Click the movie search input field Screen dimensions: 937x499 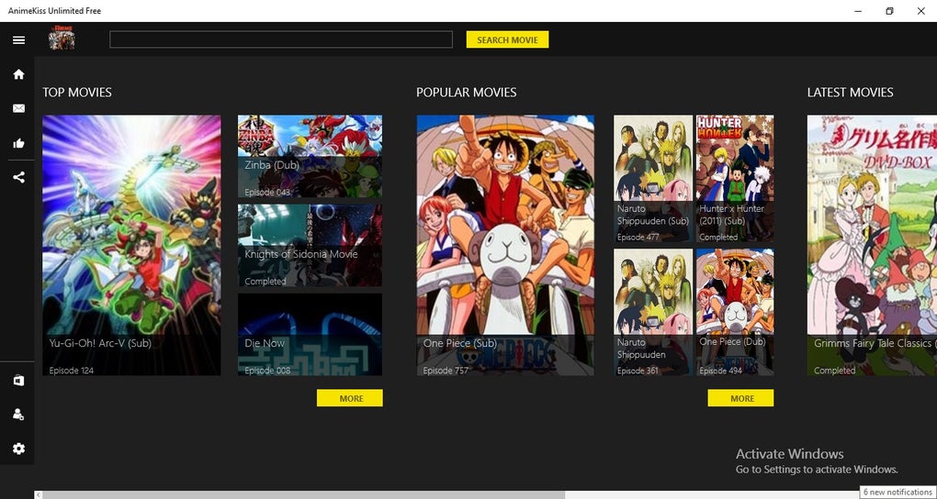click(x=281, y=39)
